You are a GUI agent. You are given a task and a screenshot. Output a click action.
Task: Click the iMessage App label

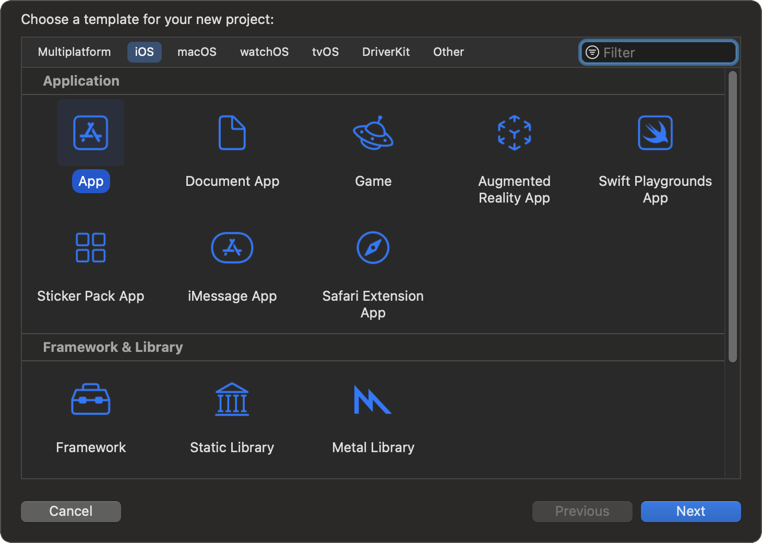coord(232,296)
